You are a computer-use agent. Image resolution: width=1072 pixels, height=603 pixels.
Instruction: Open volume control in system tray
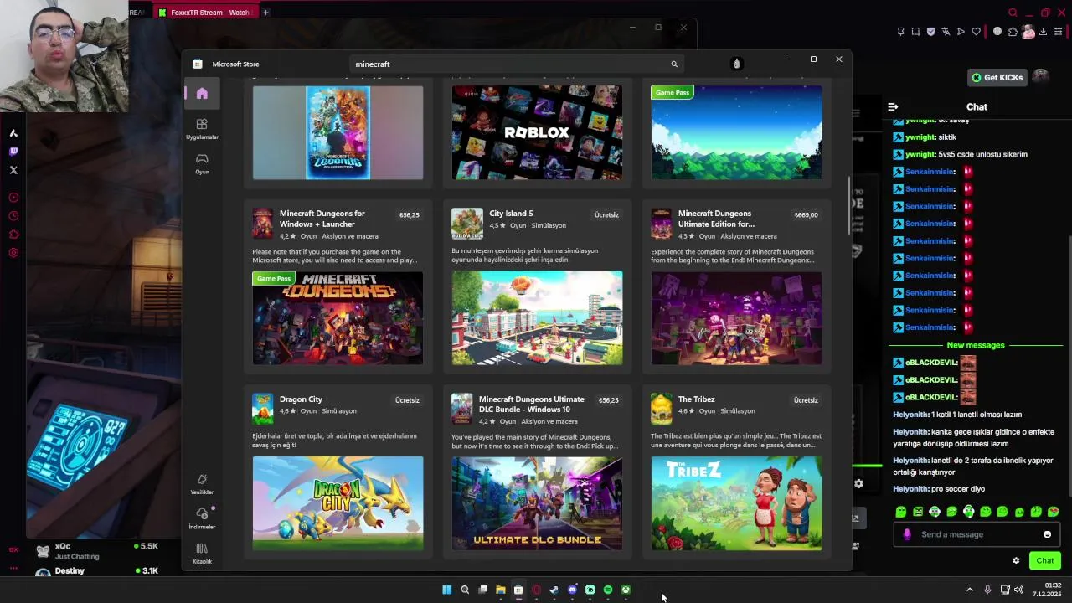pos(1018,590)
